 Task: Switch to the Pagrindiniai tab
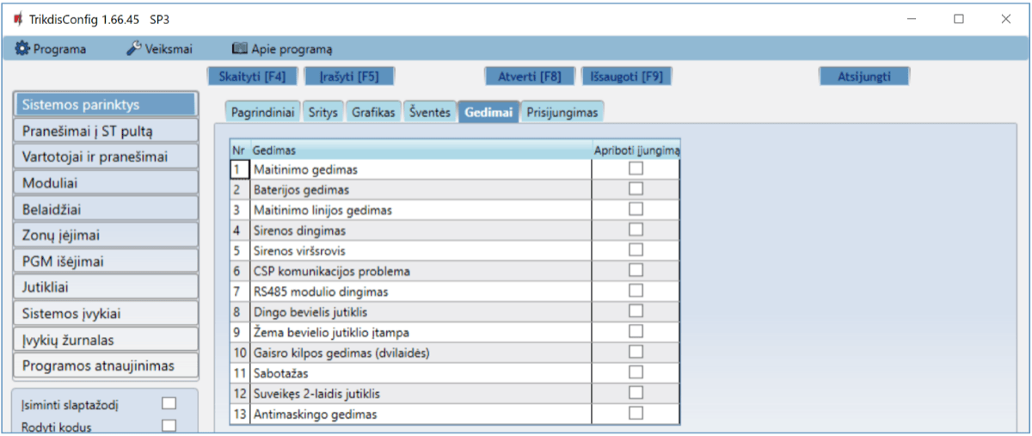[x=261, y=113]
